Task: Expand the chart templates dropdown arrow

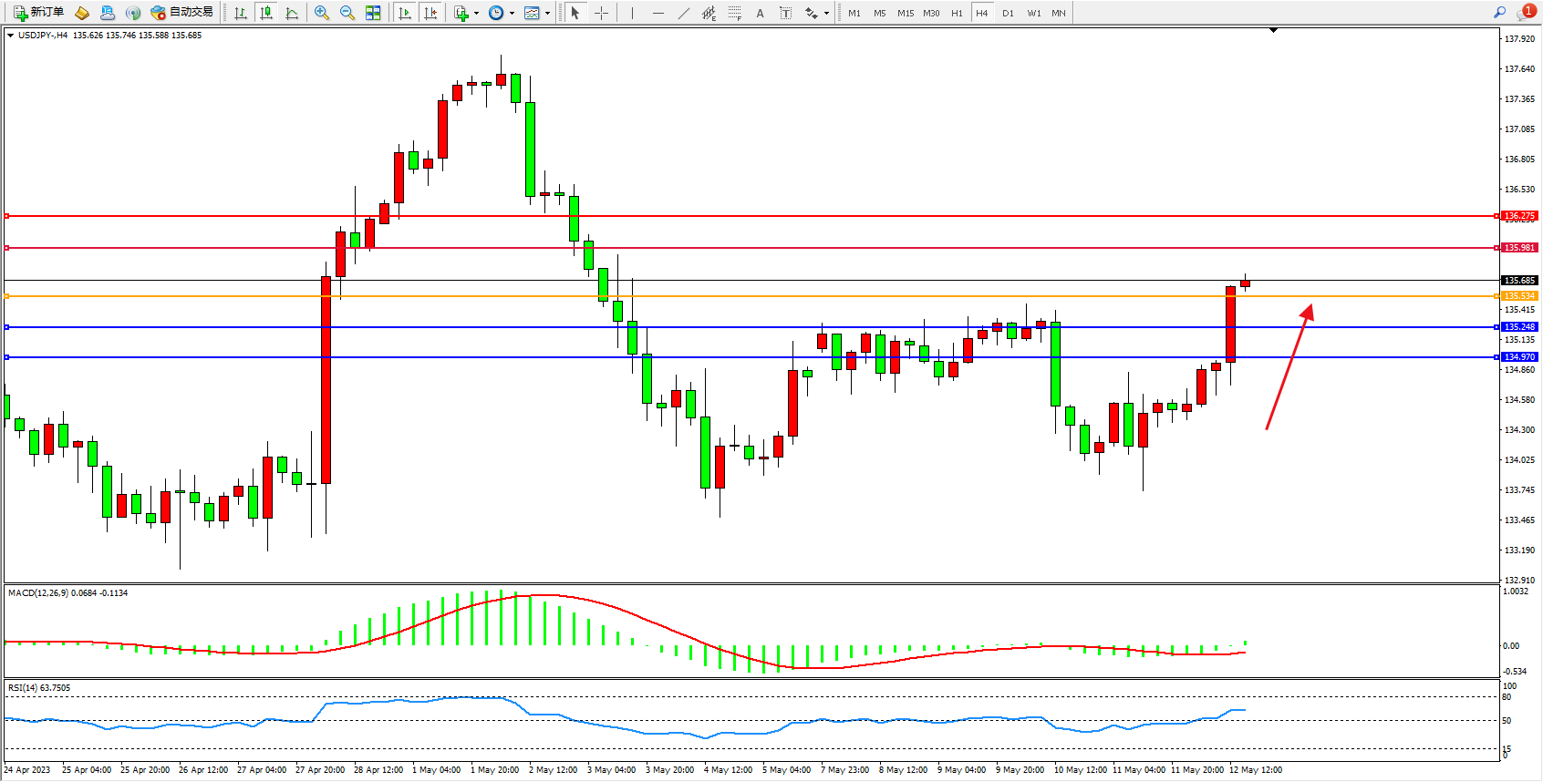Action: [547, 13]
